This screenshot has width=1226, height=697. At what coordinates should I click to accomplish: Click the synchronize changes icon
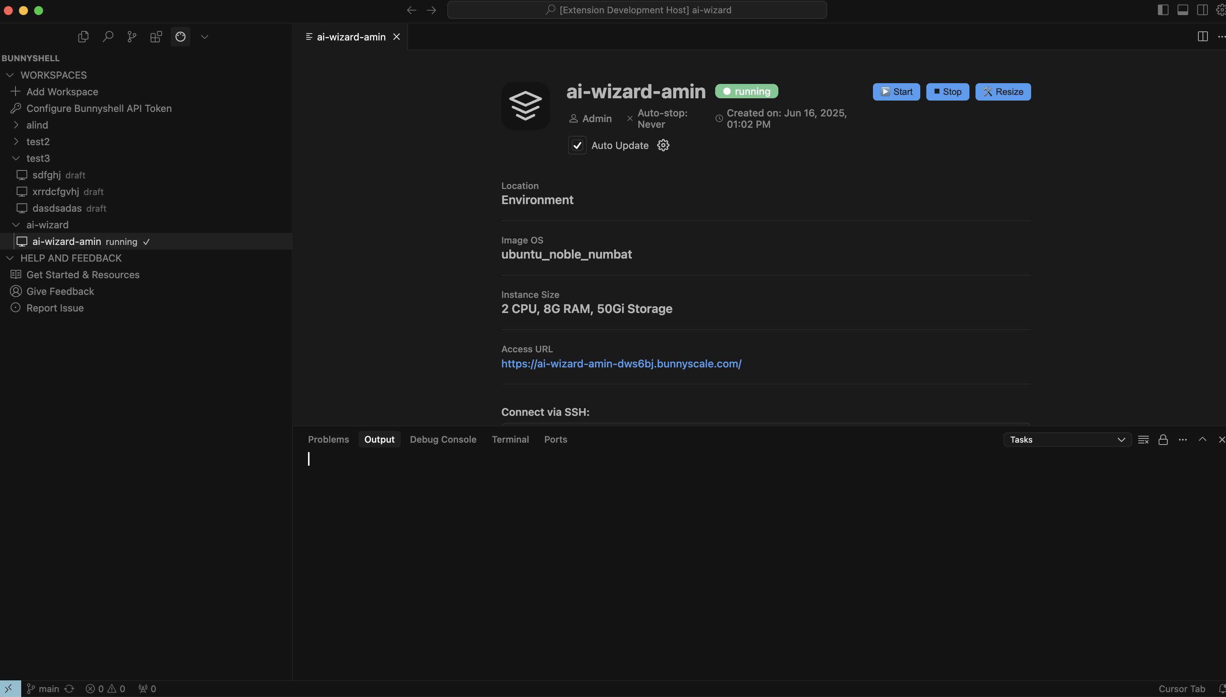(69, 689)
